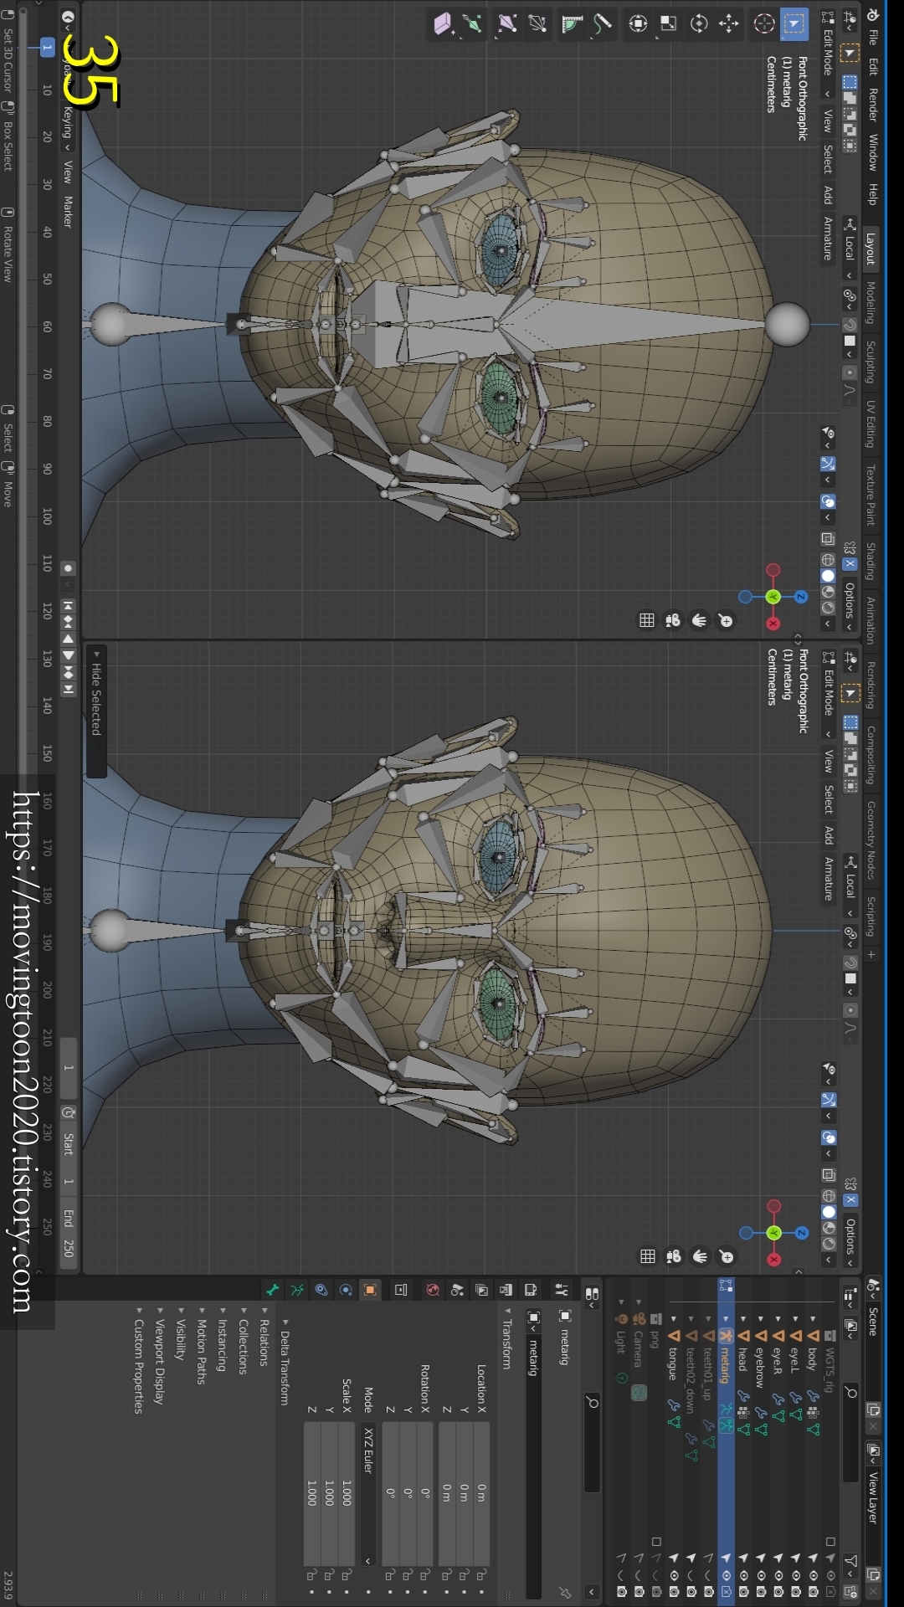Click the timeline End frame field
The width and height of the screenshot is (904, 1607).
[x=68, y=1232]
